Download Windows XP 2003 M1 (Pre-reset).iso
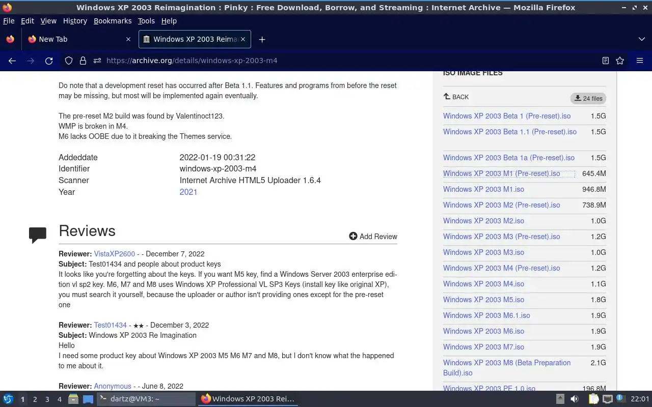The image size is (652, 407). [502, 173]
